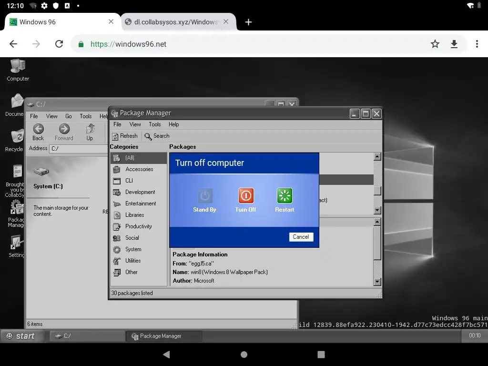The height and width of the screenshot is (366, 488).
Task: Open the Documents desktop icon
Action: (x=17, y=101)
